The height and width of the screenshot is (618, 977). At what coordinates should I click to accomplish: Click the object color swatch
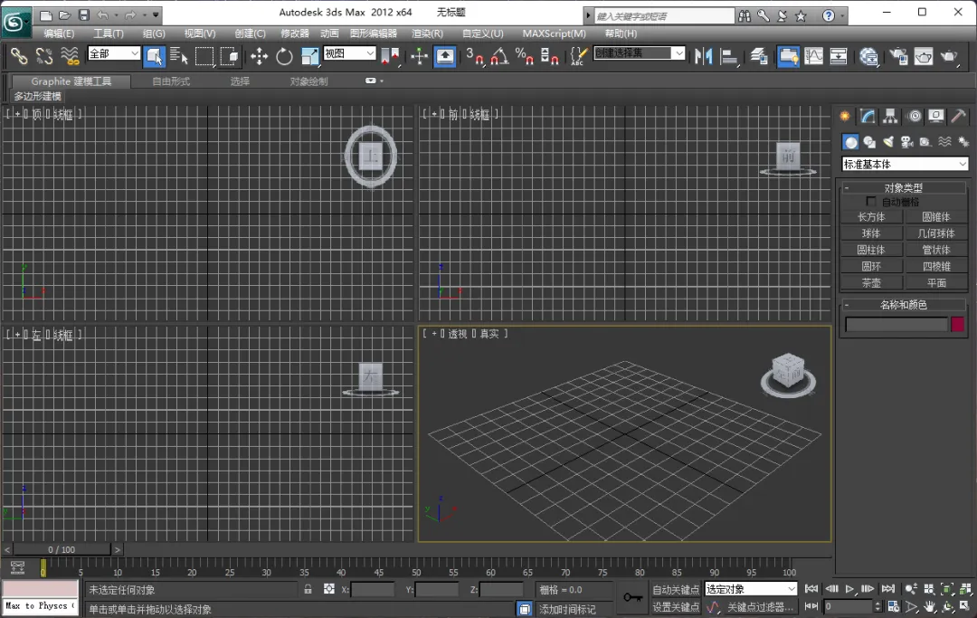[x=957, y=324]
